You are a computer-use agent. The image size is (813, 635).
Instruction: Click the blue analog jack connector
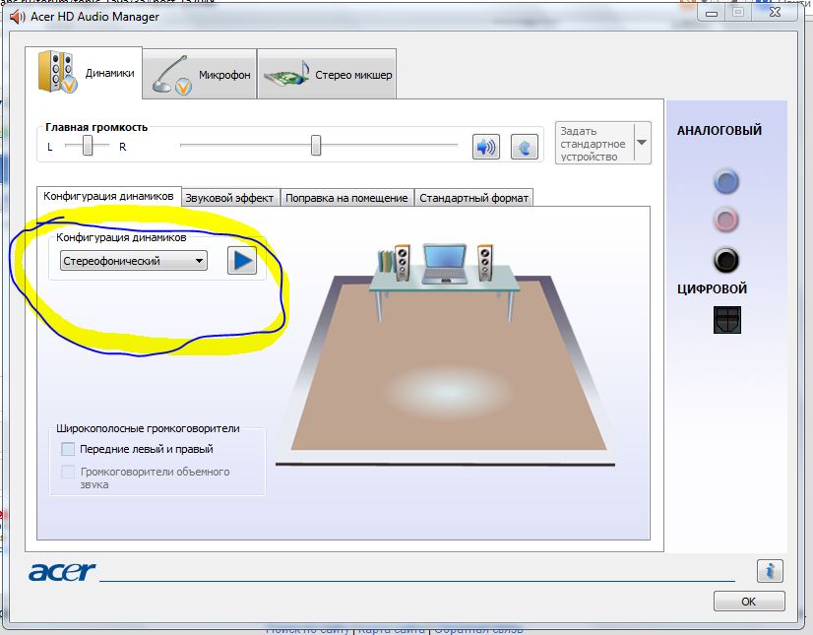(x=726, y=181)
